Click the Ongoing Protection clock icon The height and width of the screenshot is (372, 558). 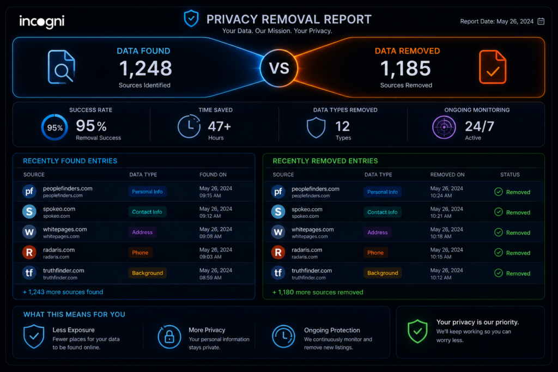pos(283,336)
